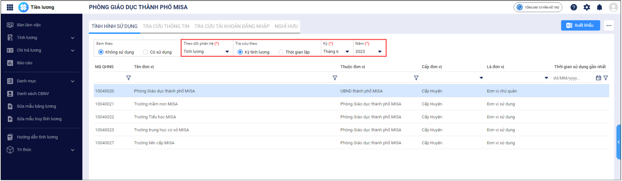Filter the Thời gian sử dụng gần nhất column
The height and width of the screenshot is (181, 622).
606,78
